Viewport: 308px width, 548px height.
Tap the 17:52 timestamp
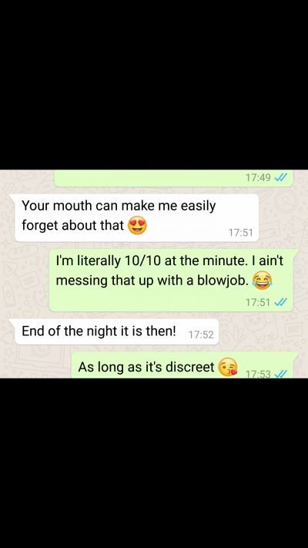pyautogui.click(x=201, y=335)
